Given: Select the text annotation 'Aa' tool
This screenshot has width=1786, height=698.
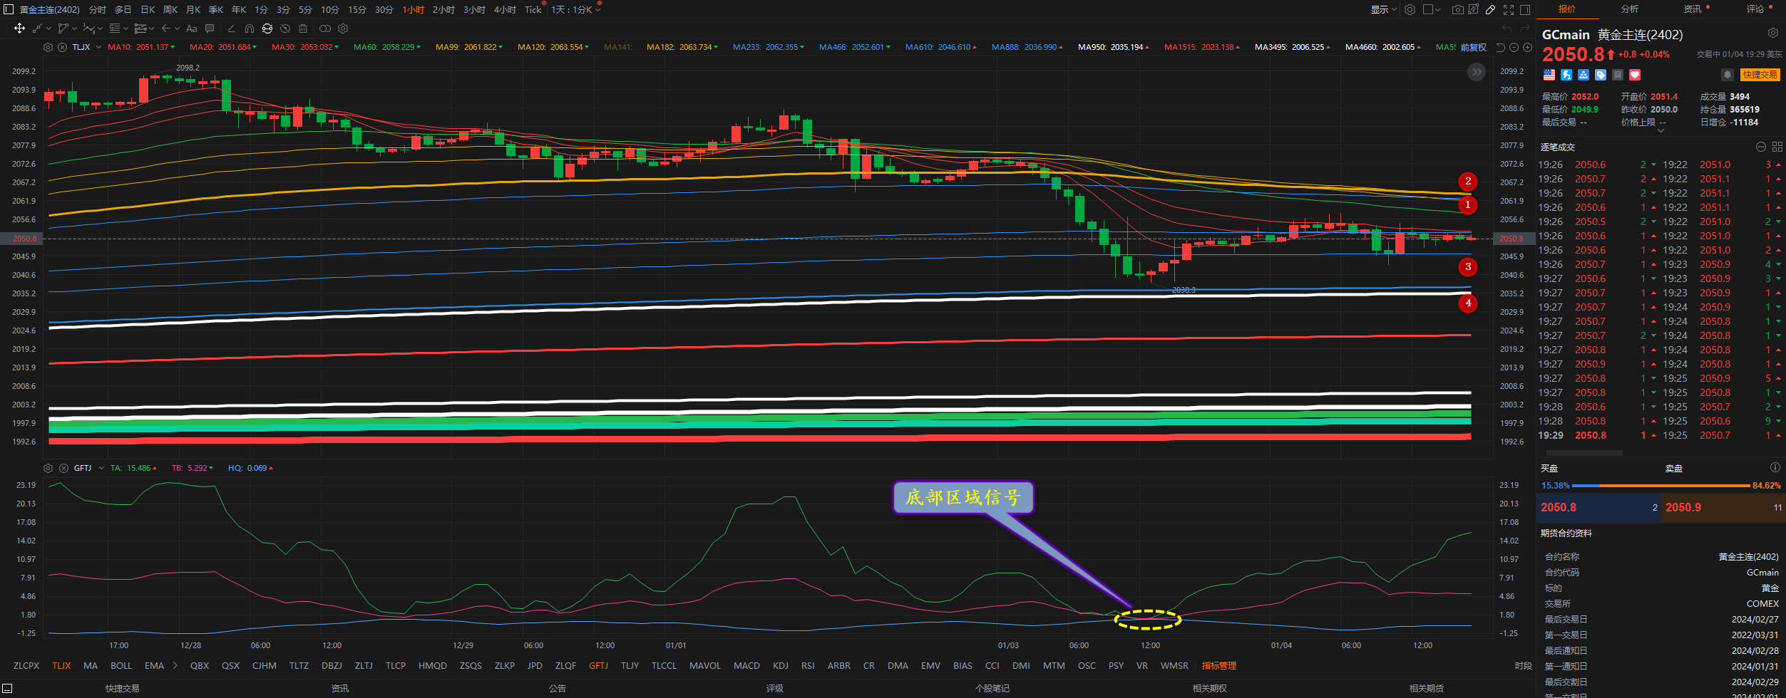Looking at the screenshot, I should (191, 28).
